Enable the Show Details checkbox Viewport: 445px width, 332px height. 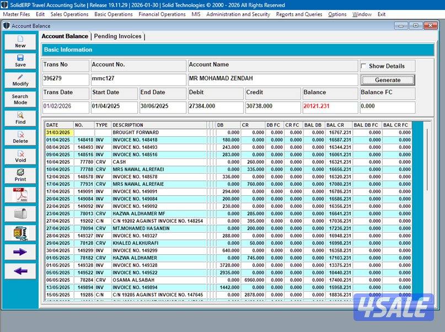click(x=363, y=65)
